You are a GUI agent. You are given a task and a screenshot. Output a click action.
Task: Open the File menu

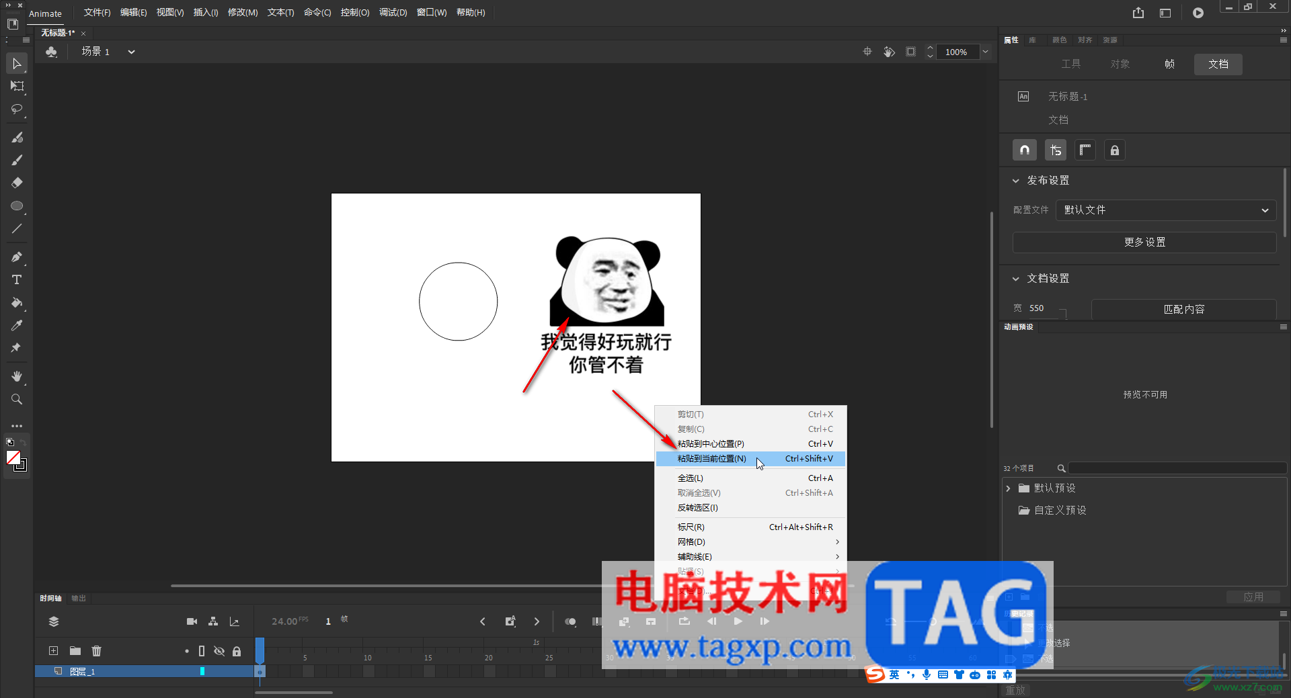[x=97, y=13]
